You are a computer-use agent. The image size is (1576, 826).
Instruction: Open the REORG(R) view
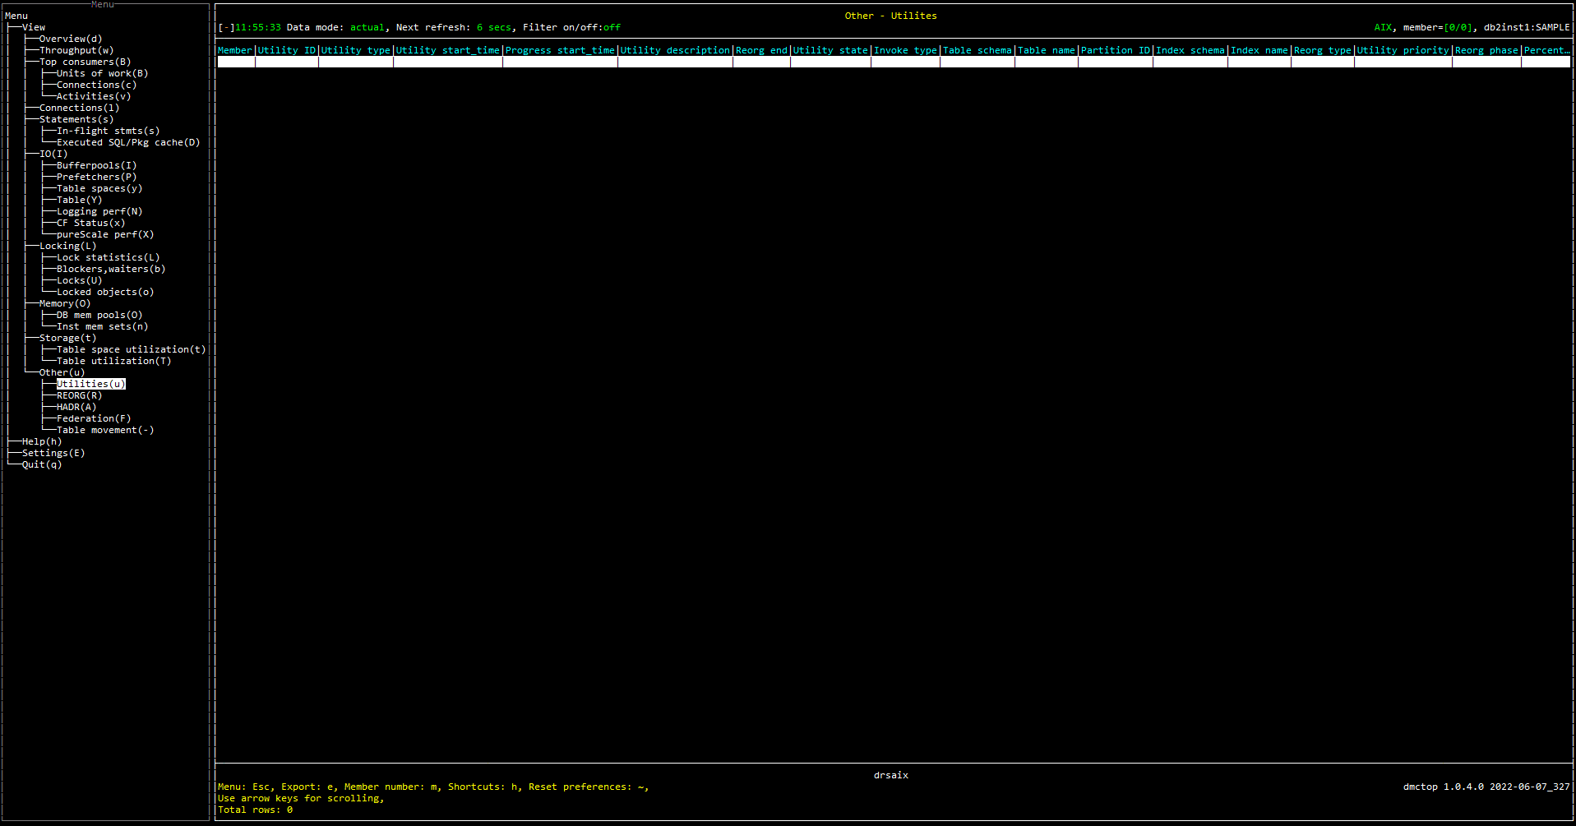pos(79,395)
